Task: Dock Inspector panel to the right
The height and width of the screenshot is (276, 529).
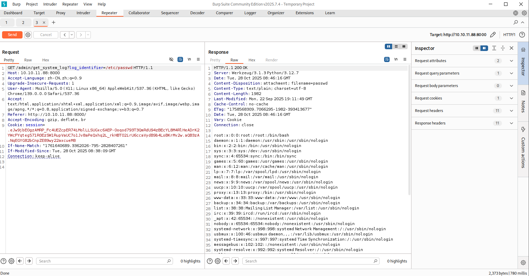Action: 484,48
